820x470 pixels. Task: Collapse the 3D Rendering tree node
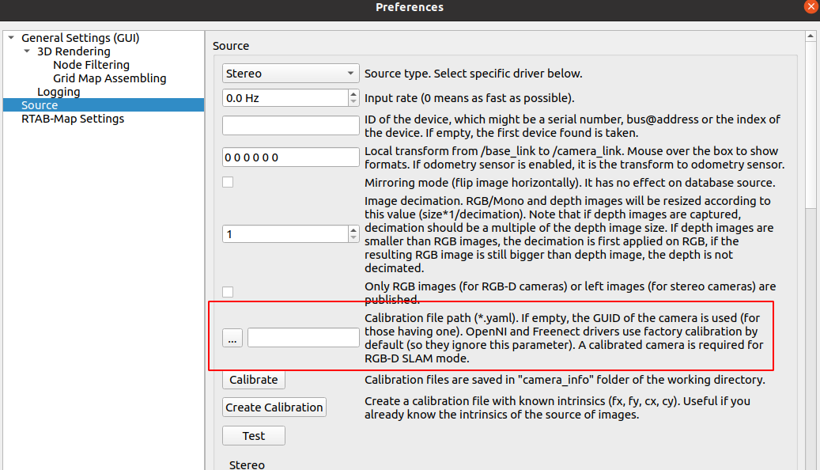tap(27, 51)
